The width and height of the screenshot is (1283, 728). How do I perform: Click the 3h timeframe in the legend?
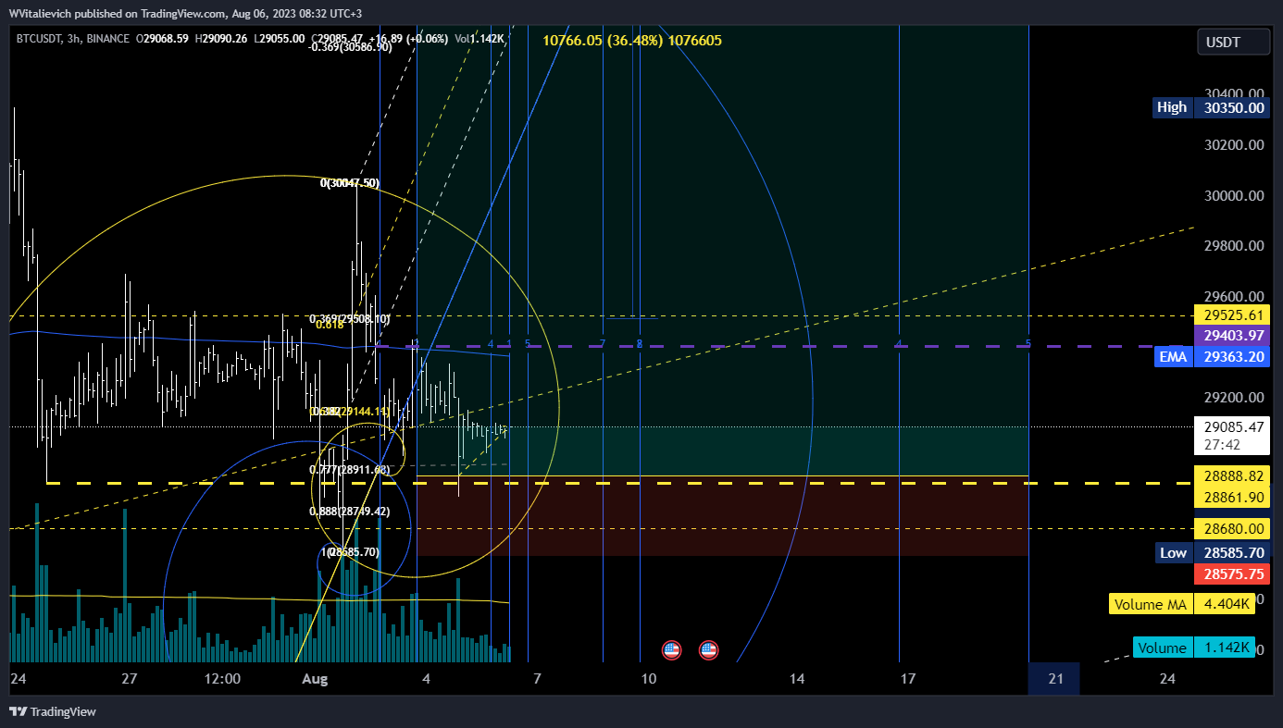(74, 38)
